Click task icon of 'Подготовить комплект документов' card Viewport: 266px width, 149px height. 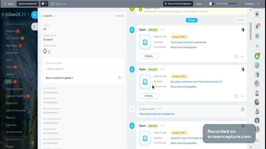pyautogui.click(x=145, y=42)
